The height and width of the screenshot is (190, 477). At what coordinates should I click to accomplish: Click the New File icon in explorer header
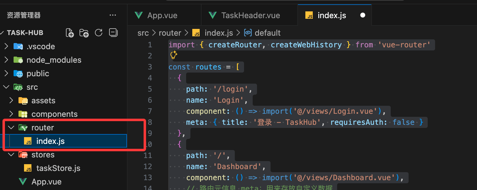coord(70,33)
